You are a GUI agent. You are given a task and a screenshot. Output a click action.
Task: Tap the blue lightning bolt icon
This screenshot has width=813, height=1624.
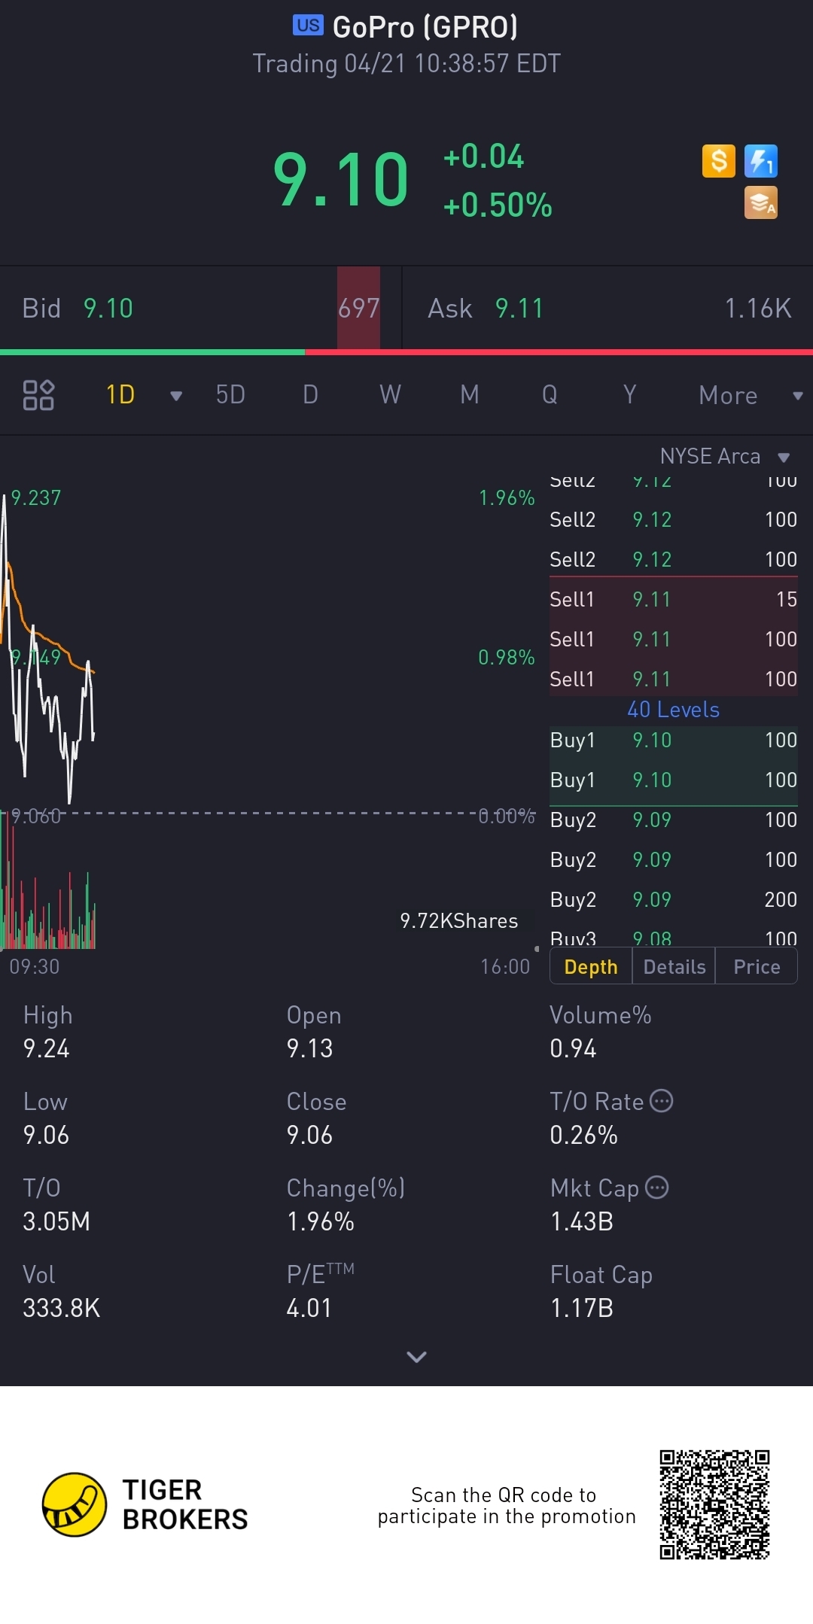click(760, 161)
